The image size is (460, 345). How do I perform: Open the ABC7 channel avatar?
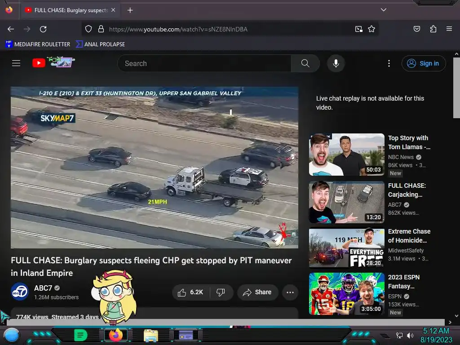click(20, 292)
